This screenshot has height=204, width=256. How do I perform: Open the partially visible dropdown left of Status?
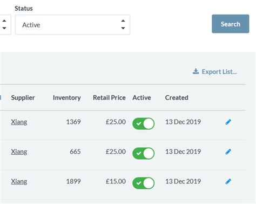[5, 25]
